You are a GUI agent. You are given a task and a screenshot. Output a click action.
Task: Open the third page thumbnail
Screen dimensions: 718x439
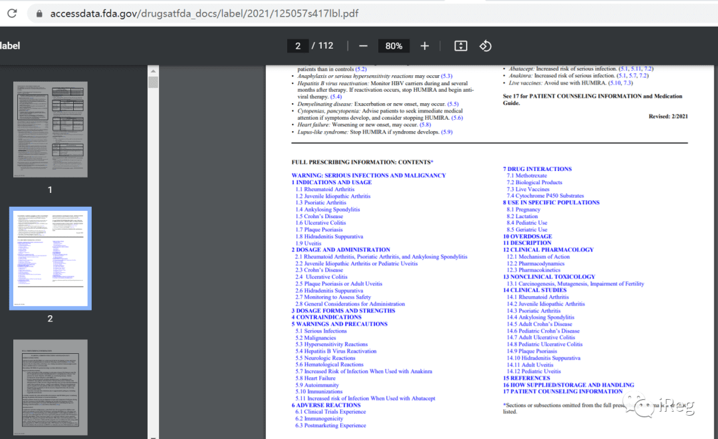pos(51,388)
